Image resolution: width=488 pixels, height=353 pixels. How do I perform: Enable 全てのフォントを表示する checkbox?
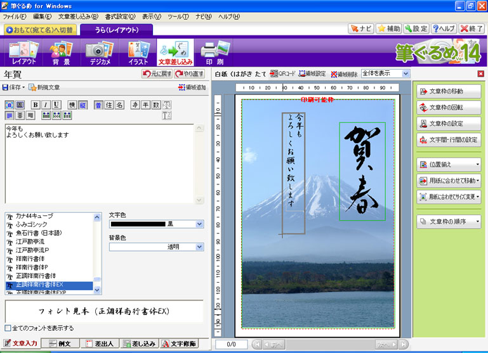8,328
